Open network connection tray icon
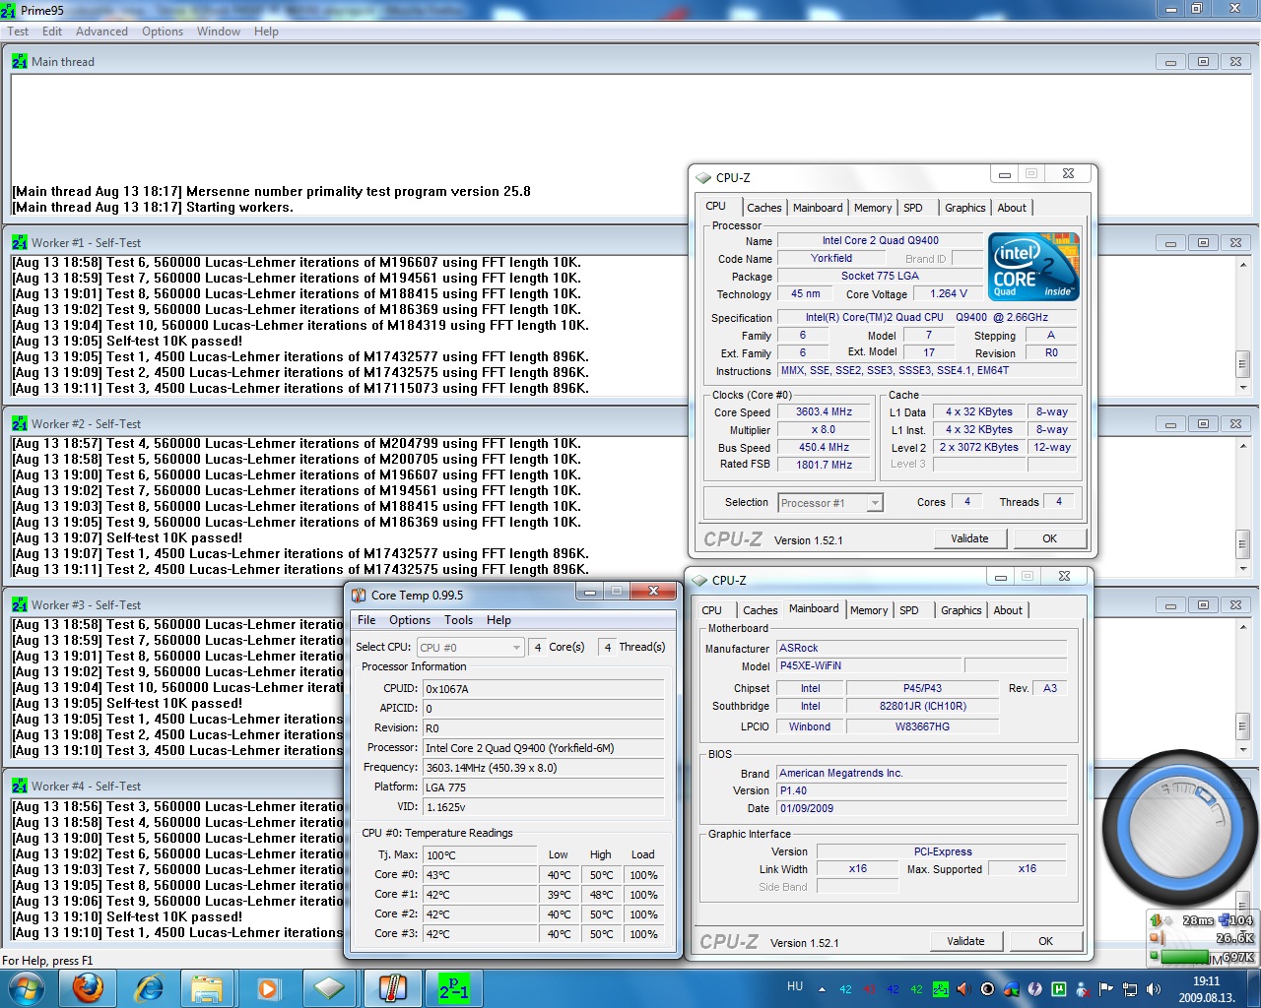 pyautogui.click(x=1130, y=989)
